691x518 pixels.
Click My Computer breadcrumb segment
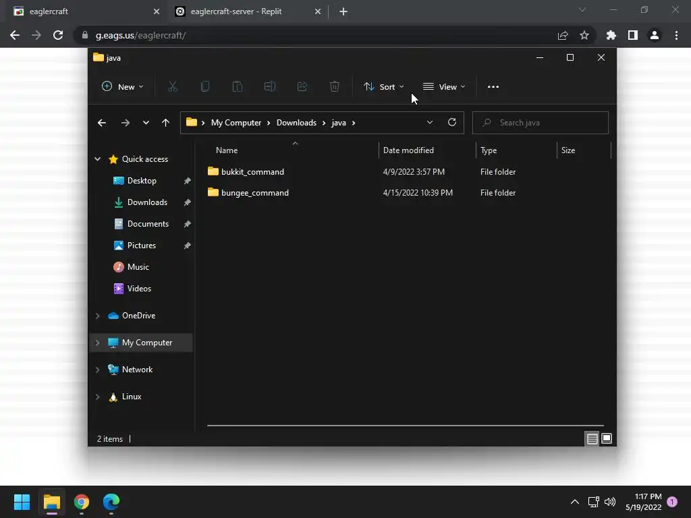click(236, 123)
